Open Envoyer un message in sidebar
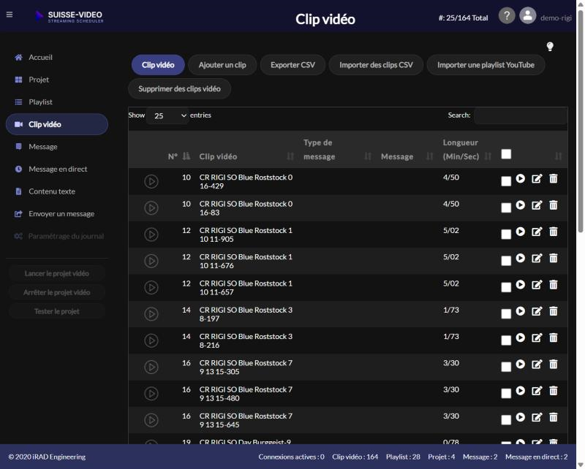 (57, 213)
